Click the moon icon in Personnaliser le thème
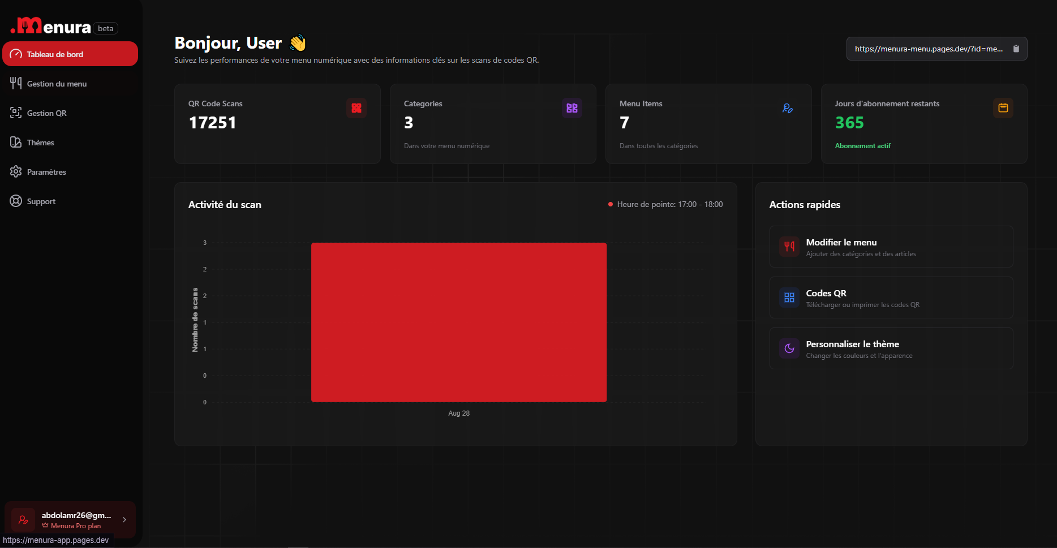The height and width of the screenshot is (548, 1057). (x=789, y=348)
